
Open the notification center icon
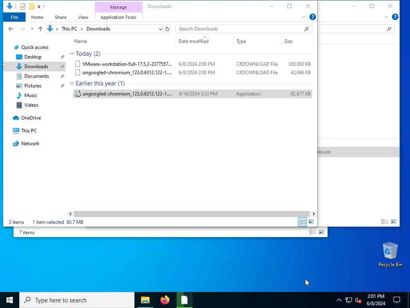397,300
